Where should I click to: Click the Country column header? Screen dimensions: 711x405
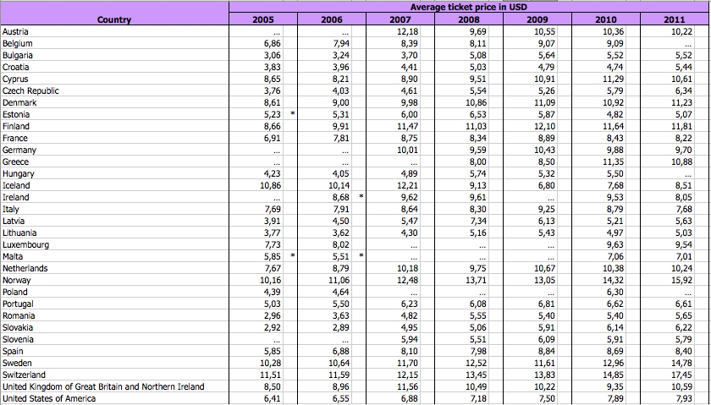[x=113, y=19]
